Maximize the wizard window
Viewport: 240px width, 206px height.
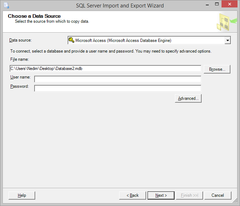coord(217,4)
